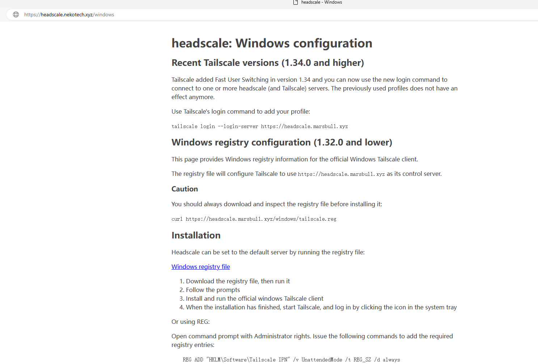538x364 pixels.
Task: Click the step about the system tray icon
Action: click(321, 307)
